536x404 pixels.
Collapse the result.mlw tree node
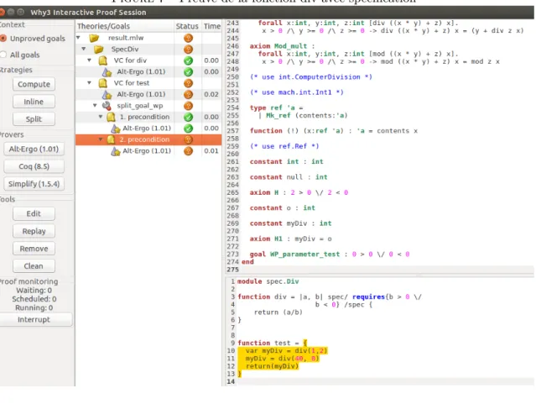(78, 38)
